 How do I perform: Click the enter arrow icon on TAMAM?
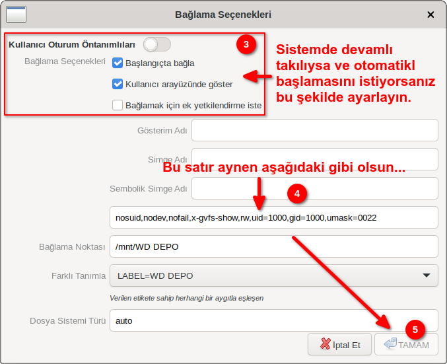390,344
